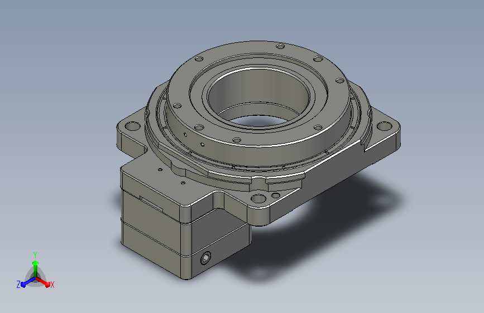Select the small hole beside the front mounting hole
484x313 pixels.
(x=276, y=195)
